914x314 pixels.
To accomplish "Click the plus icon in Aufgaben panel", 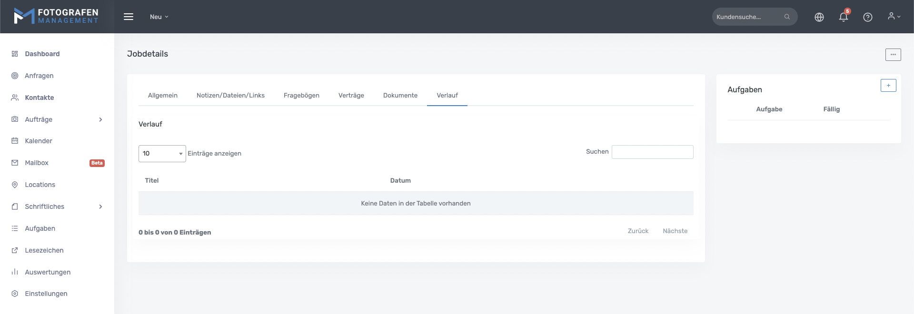I will [888, 86].
